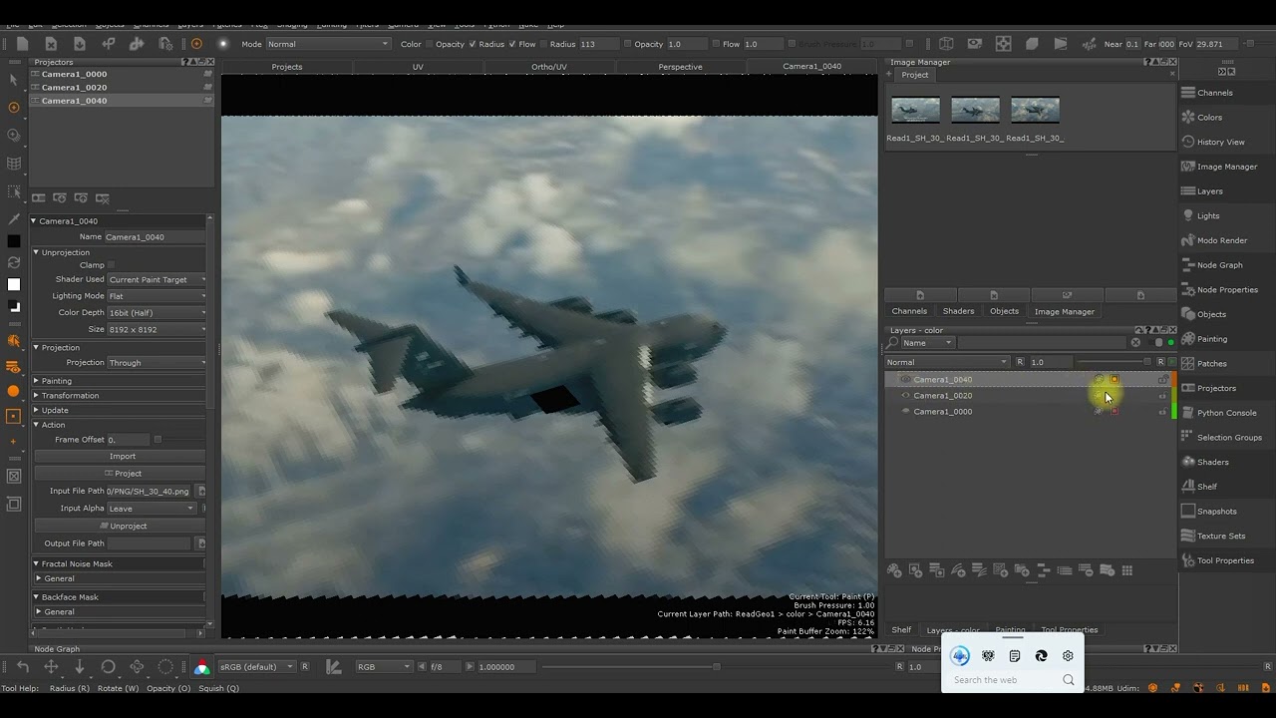Viewport: 1276px width, 718px height.
Task: Open the Shader Used dropdown
Action: 157,280
